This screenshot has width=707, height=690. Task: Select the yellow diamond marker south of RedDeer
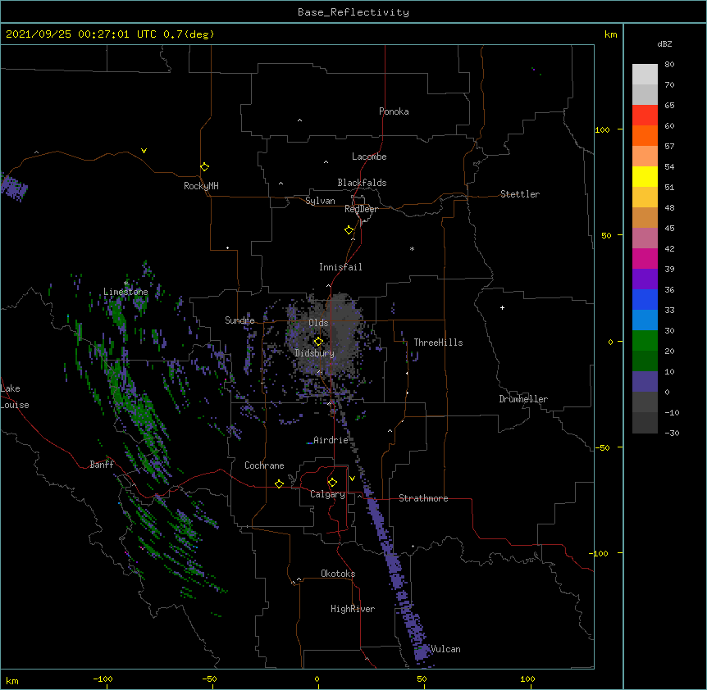[349, 229]
